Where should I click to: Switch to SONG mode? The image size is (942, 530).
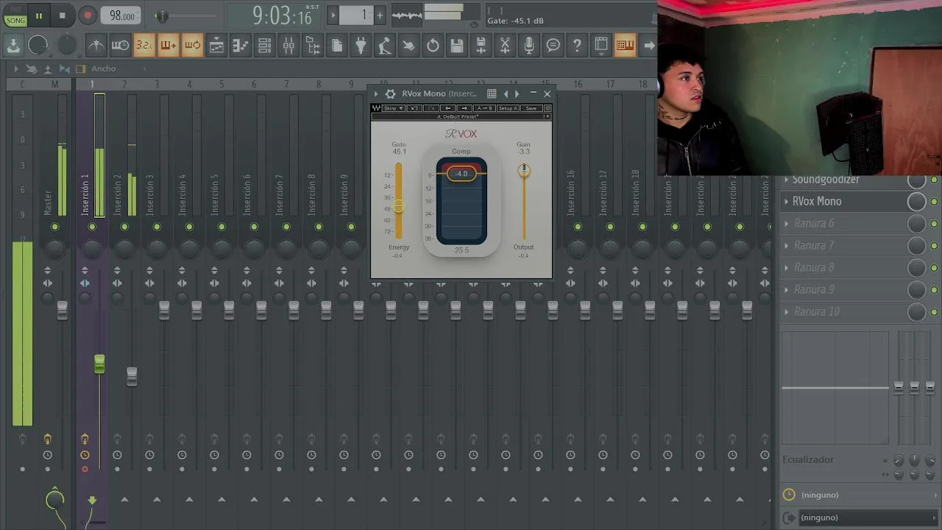click(x=15, y=21)
